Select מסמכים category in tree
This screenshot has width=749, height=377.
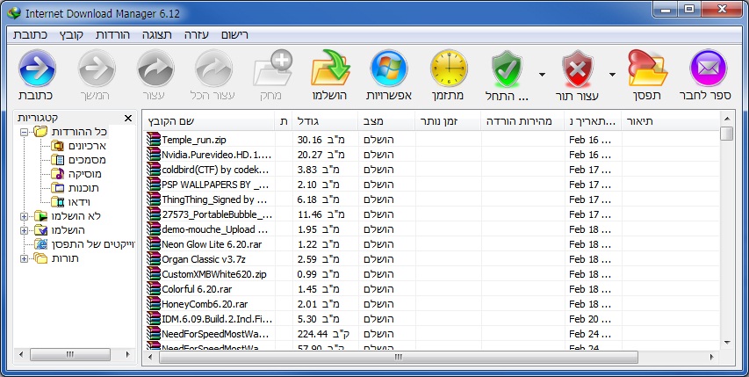(x=87, y=160)
